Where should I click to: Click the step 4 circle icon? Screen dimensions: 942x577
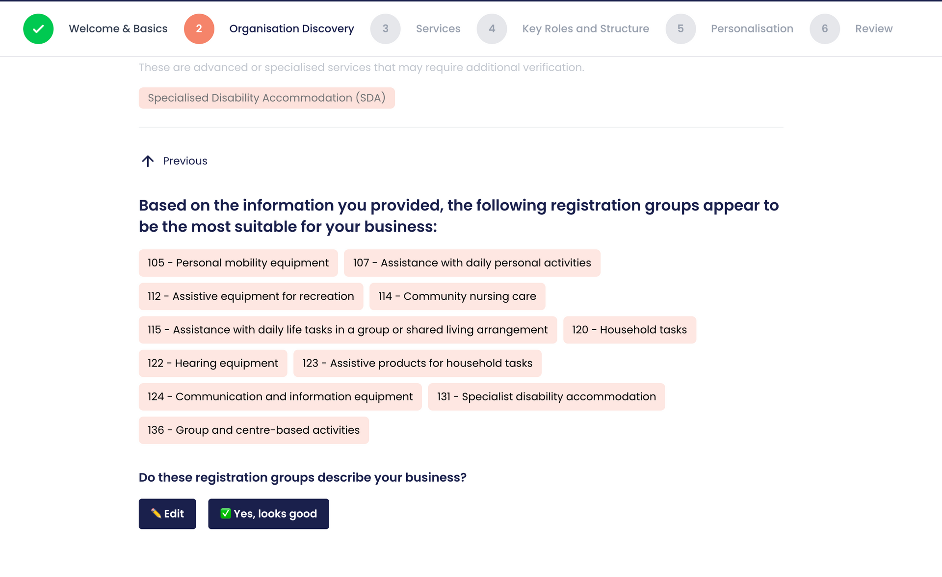pyautogui.click(x=492, y=28)
